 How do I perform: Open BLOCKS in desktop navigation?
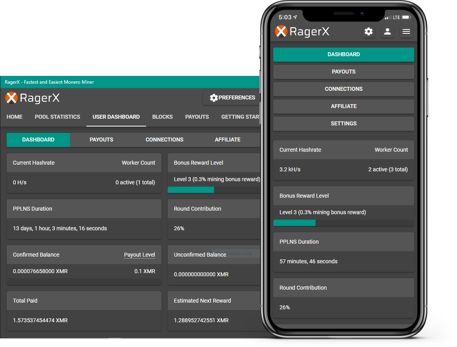point(162,117)
